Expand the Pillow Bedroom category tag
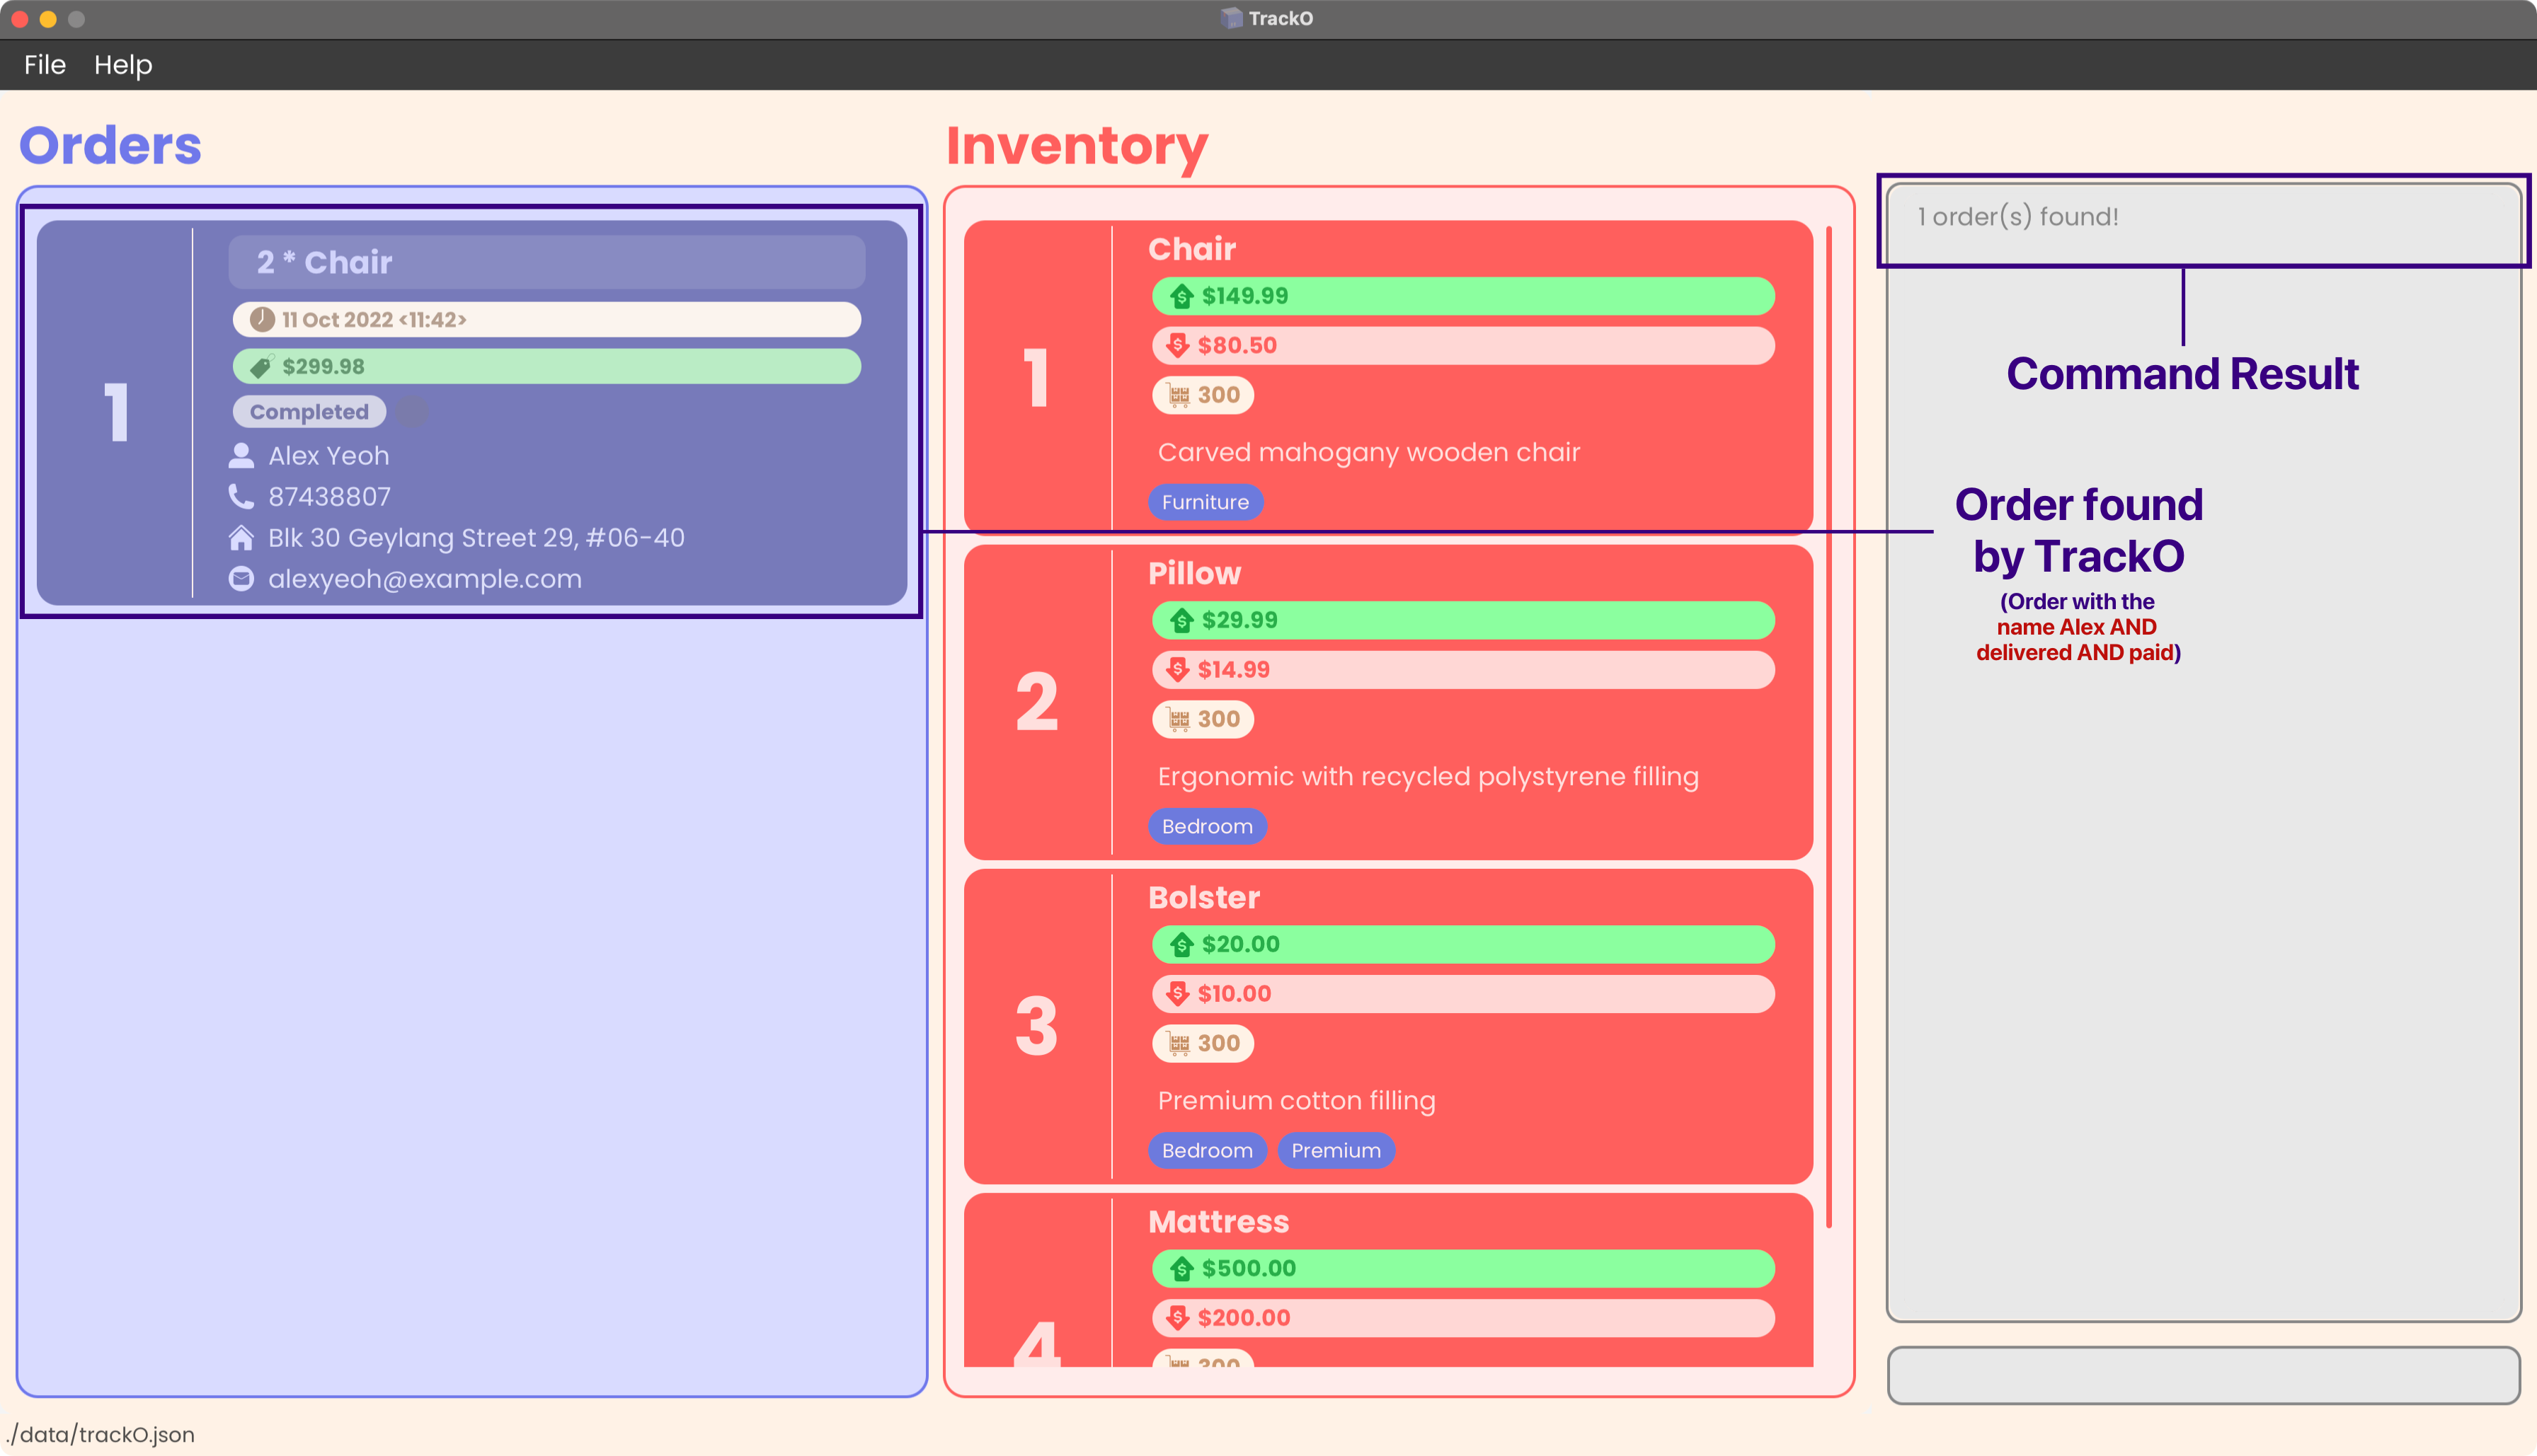 click(x=1208, y=826)
